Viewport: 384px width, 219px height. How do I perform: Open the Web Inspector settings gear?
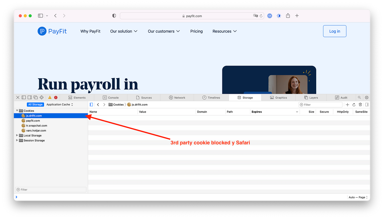tap(367, 98)
